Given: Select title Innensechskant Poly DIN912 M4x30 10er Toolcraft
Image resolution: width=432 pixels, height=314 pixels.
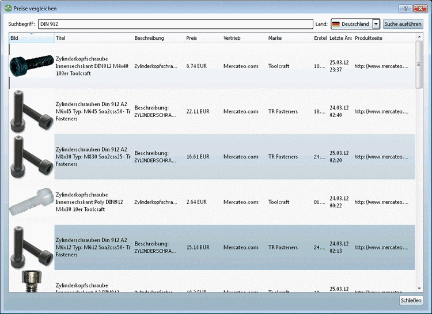Looking at the screenshot, I should [89, 202].
